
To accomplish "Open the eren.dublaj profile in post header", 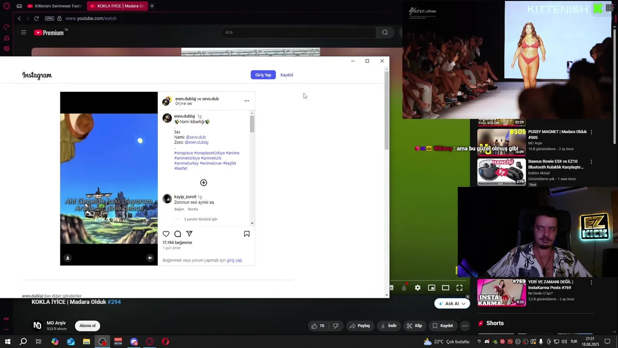I will coord(185,99).
